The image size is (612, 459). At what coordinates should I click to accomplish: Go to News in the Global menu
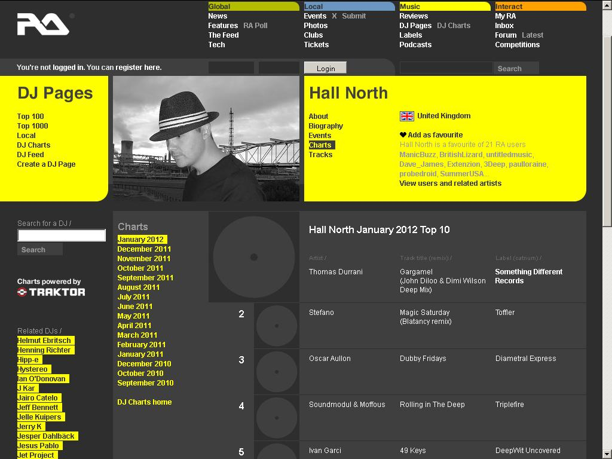pos(218,16)
